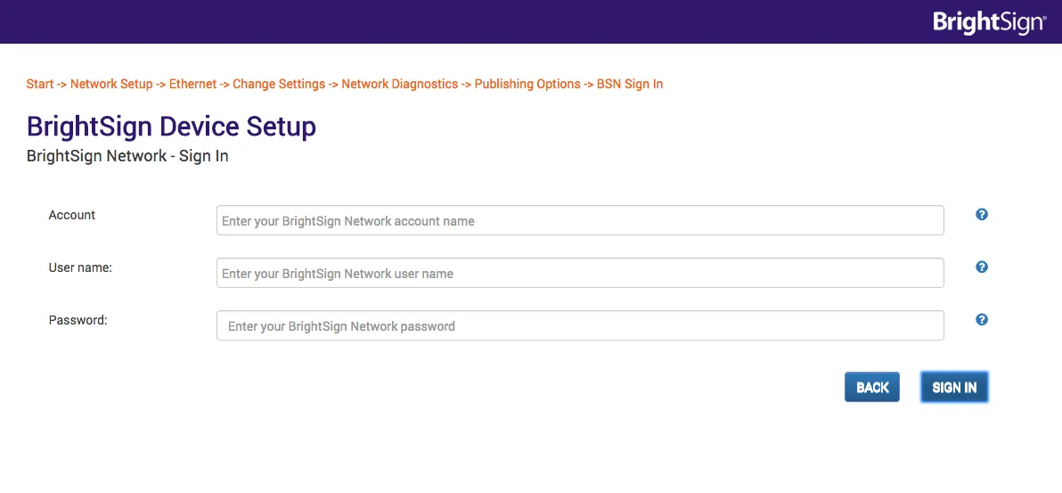This screenshot has width=1062, height=493.
Task: Show help for the Password field
Action: click(x=982, y=320)
